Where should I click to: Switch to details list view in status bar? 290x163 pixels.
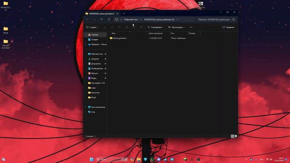pyautogui.click(x=232, y=136)
